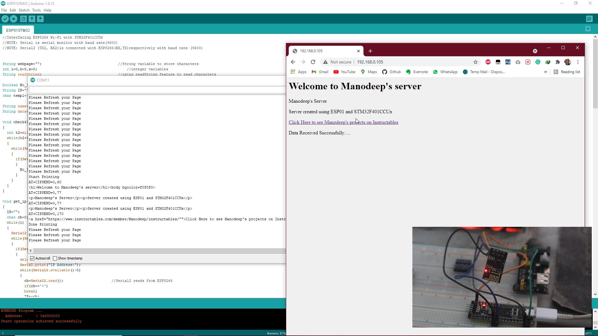This screenshot has width=598, height=336.
Task: Expand the Arduino tab options dropdown arrow
Action: 588,29
